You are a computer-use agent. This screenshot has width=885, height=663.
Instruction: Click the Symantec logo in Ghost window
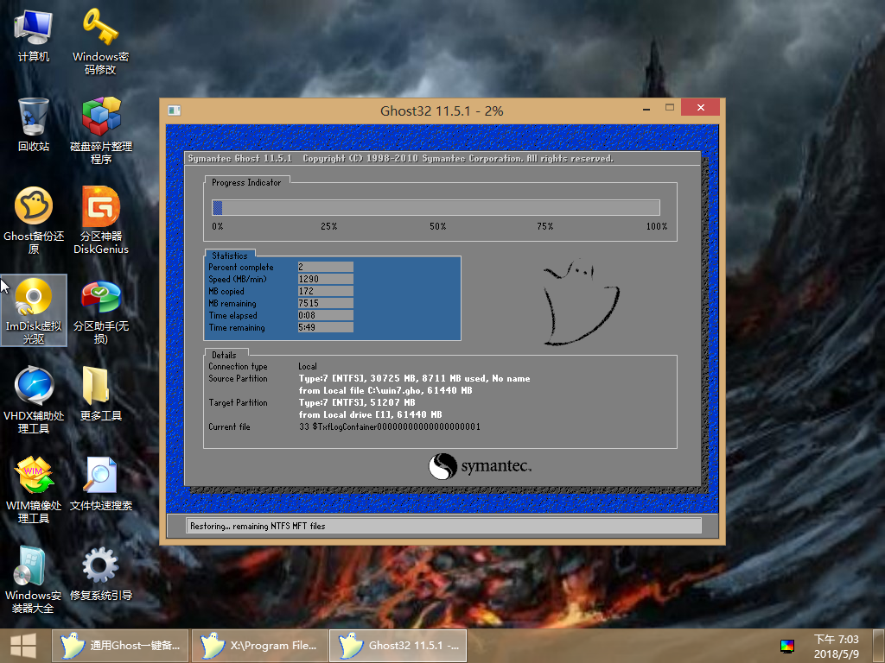pos(480,466)
